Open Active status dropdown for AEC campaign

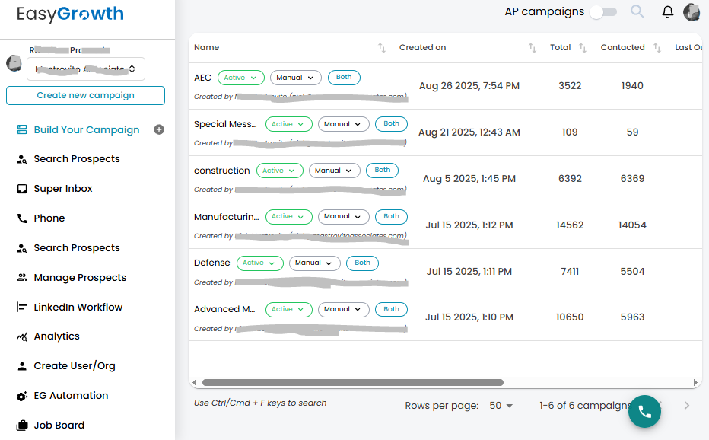[240, 78]
